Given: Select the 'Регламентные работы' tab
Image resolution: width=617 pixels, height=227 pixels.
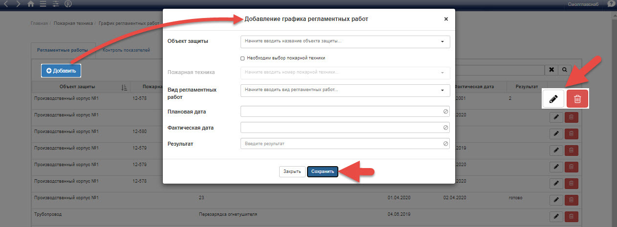Looking at the screenshot, I should pyautogui.click(x=63, y=50).
